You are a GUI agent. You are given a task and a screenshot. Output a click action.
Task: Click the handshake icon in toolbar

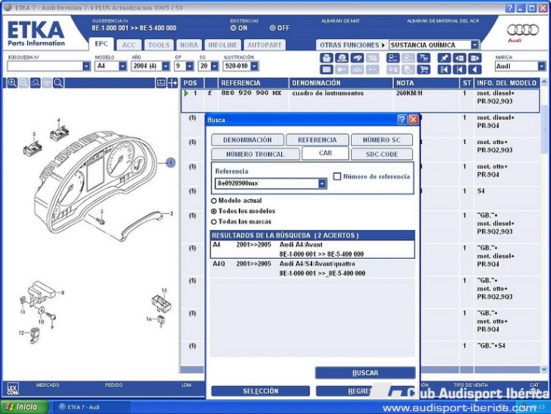pos(357,58)
